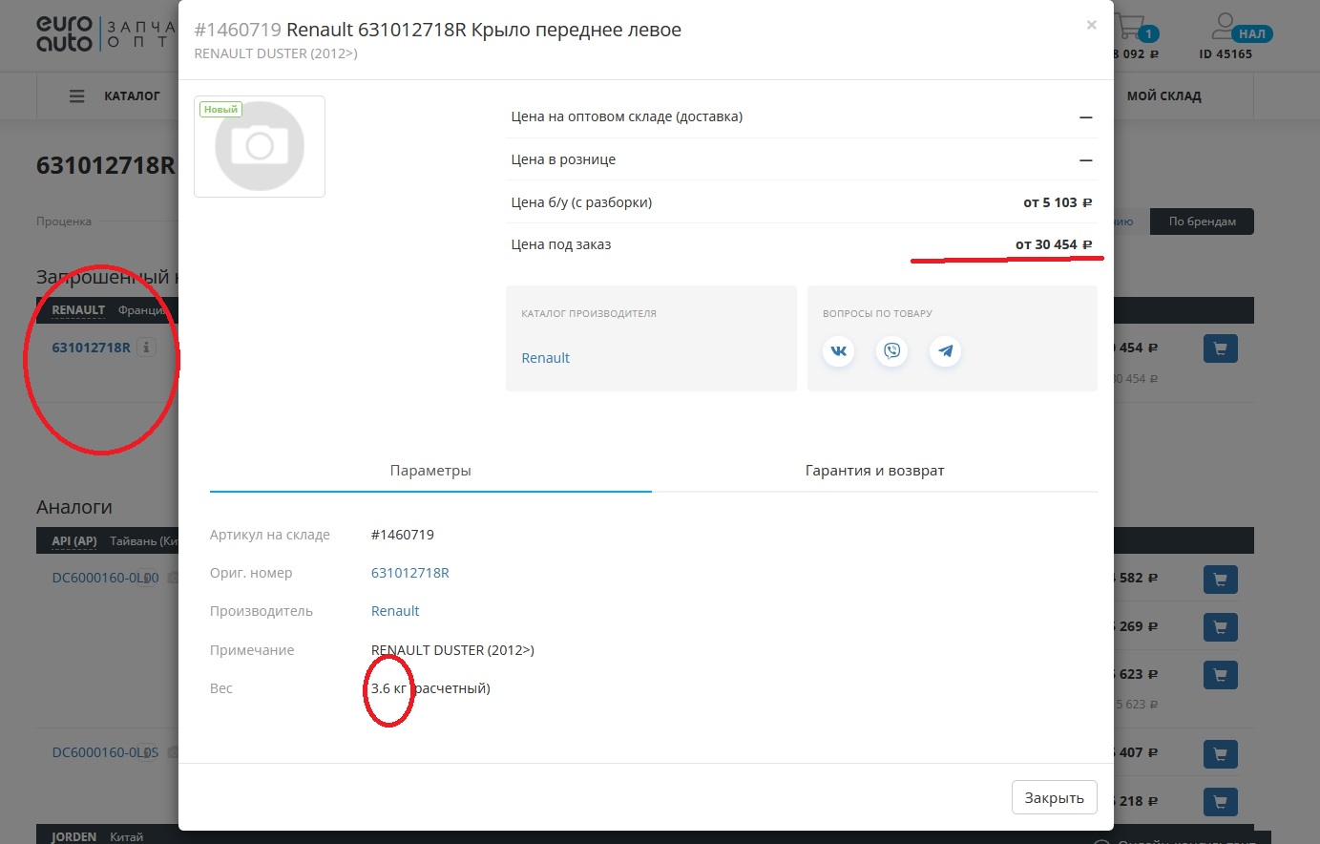Switch to Параметры tab
Screen dimensions: 1320x844
tap(430, 471)
